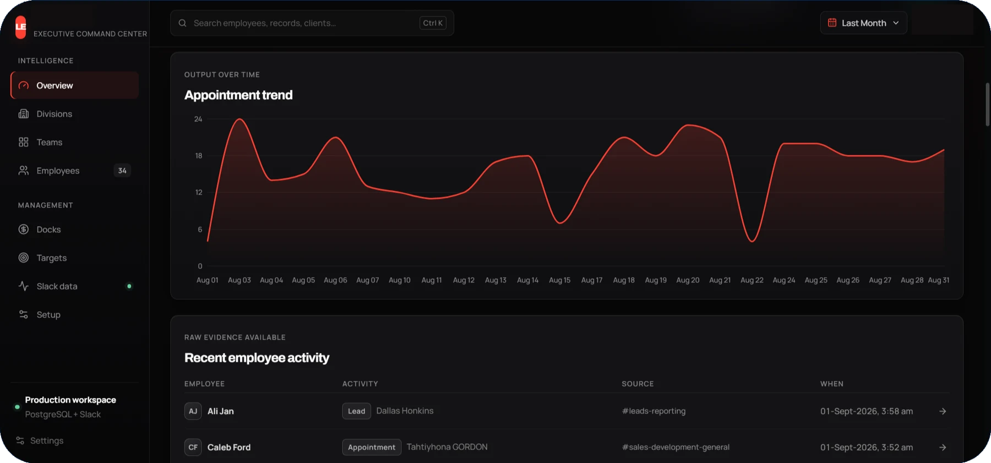991x463 pixels.
Task: Open Ali Jan row arrow
Action: pyautogui.click(x=943, y=411)
